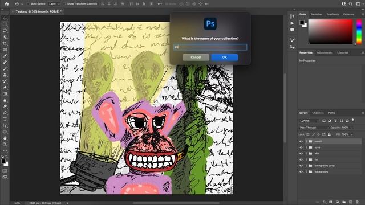Screen dimensions: 365x205
Task: Toggle Show Transform Controls checkbox
Action: [x=64, y=4]
